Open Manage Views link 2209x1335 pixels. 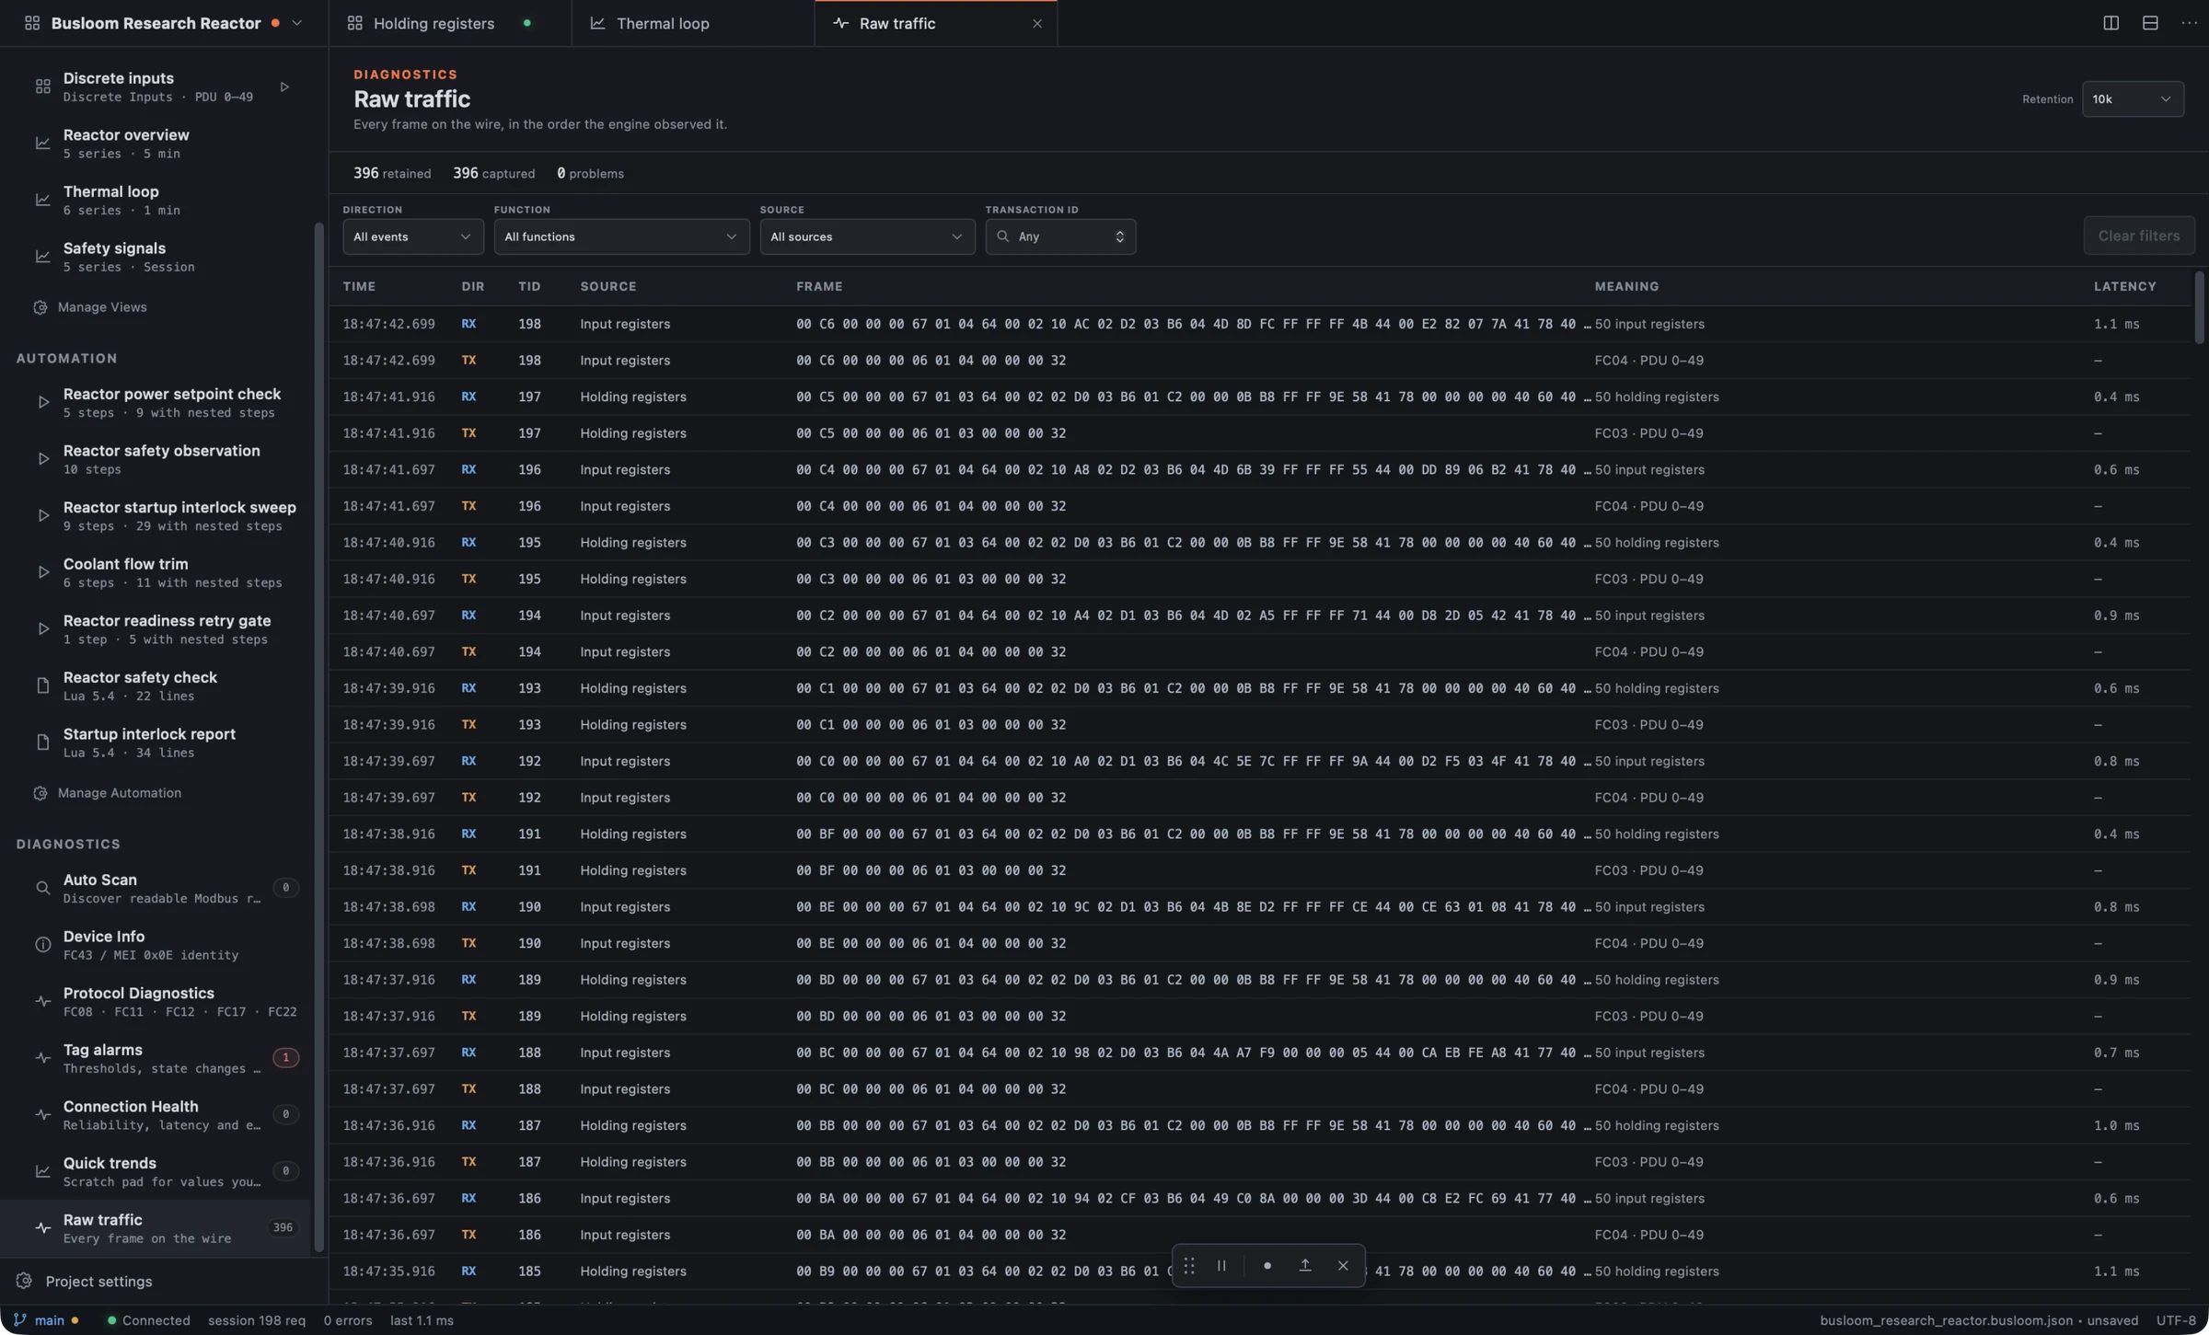point(102,307)
